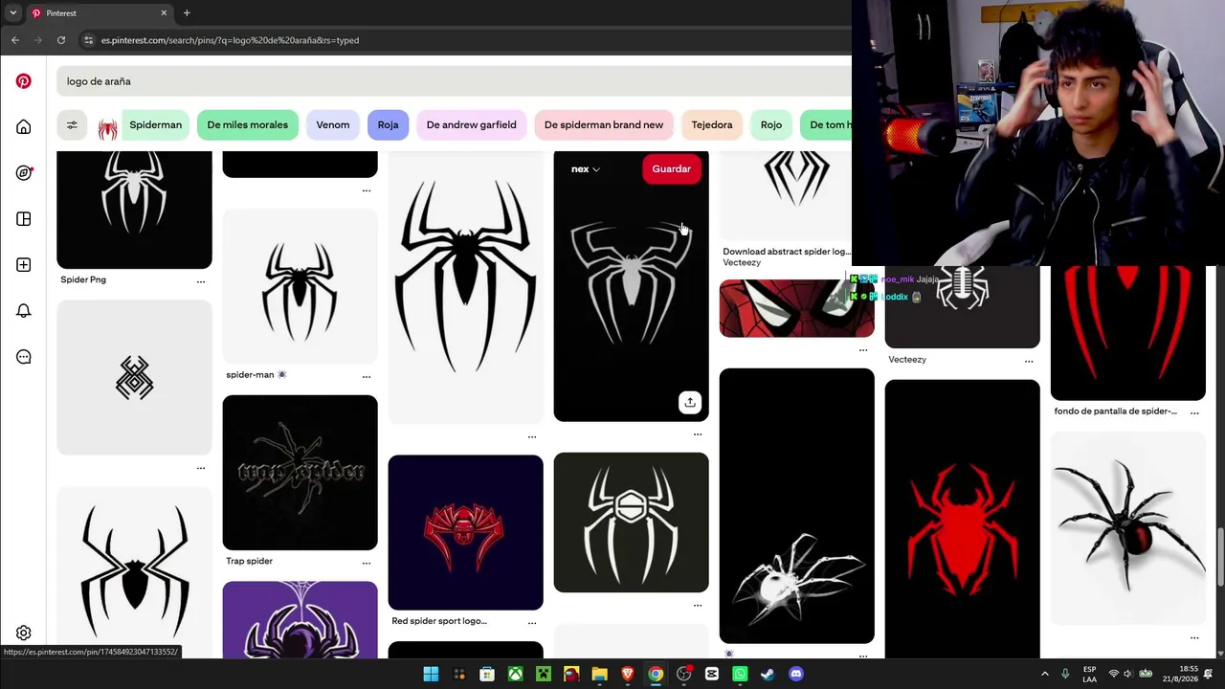This screenshot has height=689, width=1225.
Task: Reload the page in the browser
Action: tap(61, 40)
